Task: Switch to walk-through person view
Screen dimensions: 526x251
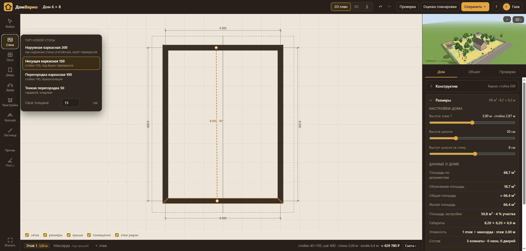Action: [367, 7]
